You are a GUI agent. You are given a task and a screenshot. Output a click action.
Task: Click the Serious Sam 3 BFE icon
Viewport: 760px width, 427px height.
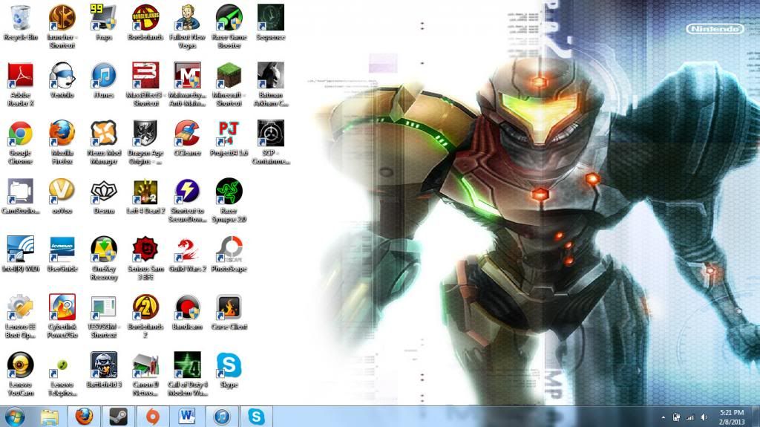coord(145,249)
